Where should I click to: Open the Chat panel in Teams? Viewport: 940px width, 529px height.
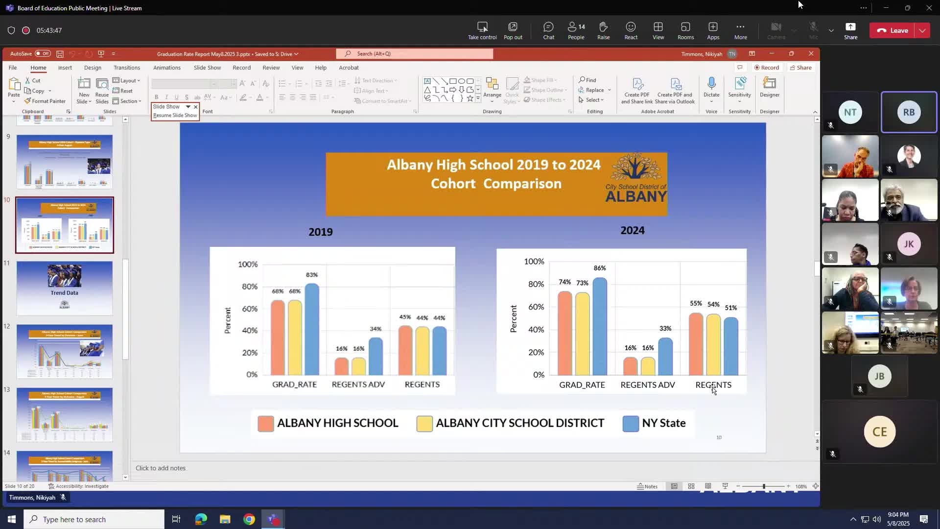[548, 30]
